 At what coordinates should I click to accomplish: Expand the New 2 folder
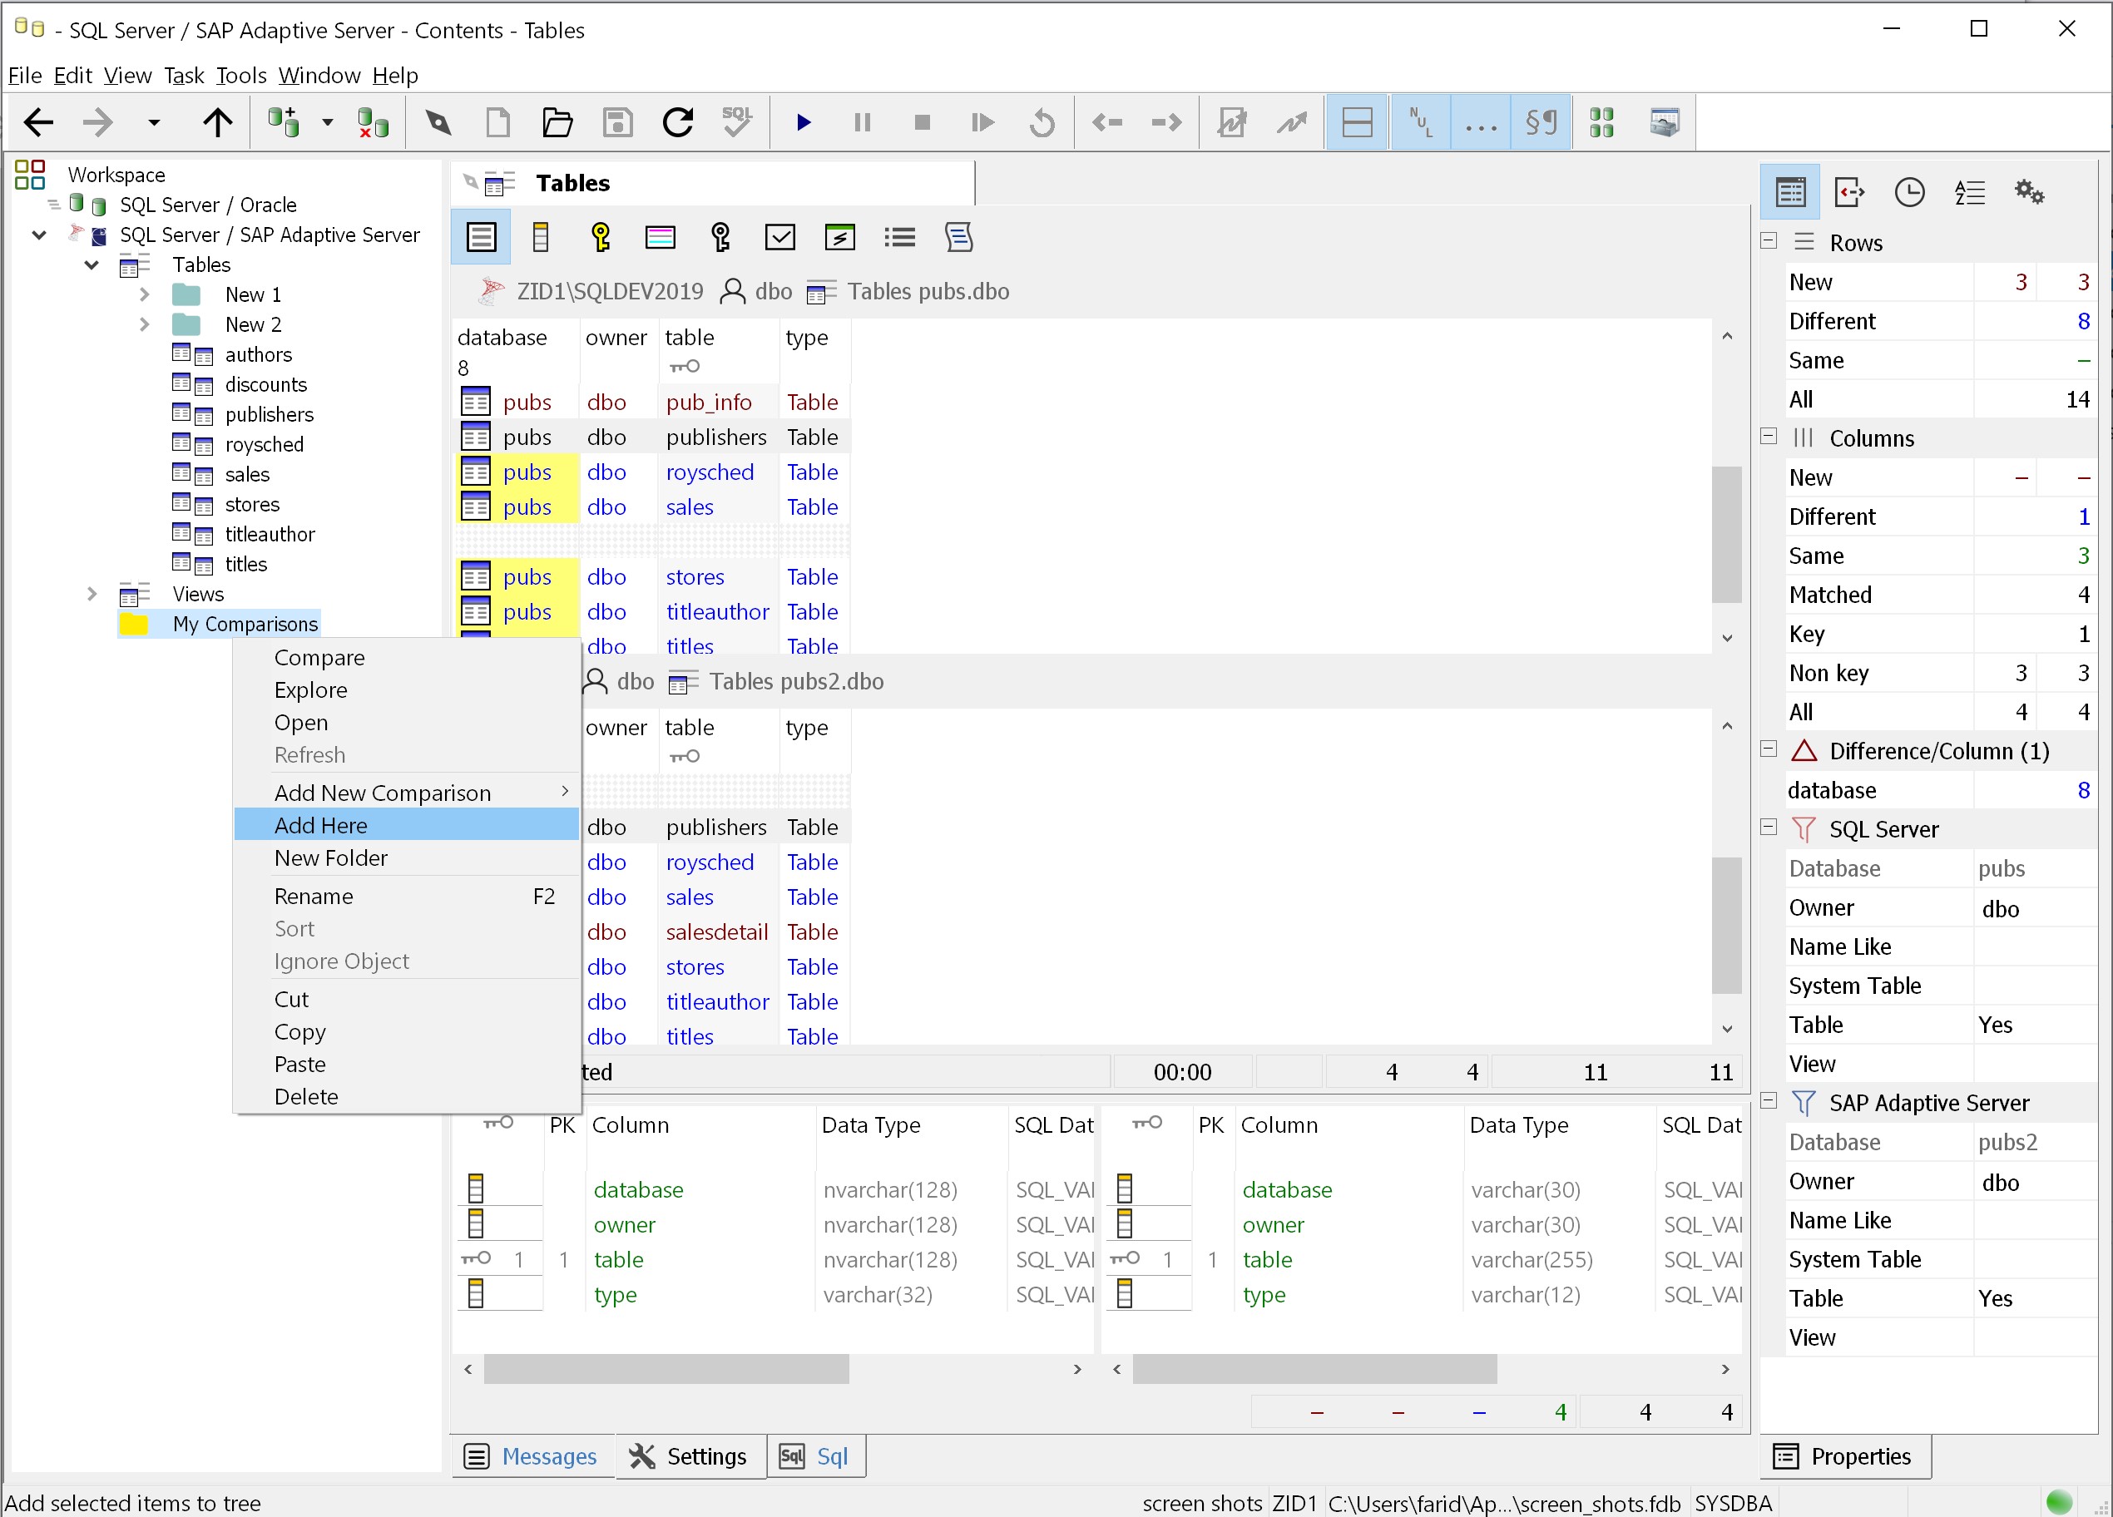tap(145, 325)
